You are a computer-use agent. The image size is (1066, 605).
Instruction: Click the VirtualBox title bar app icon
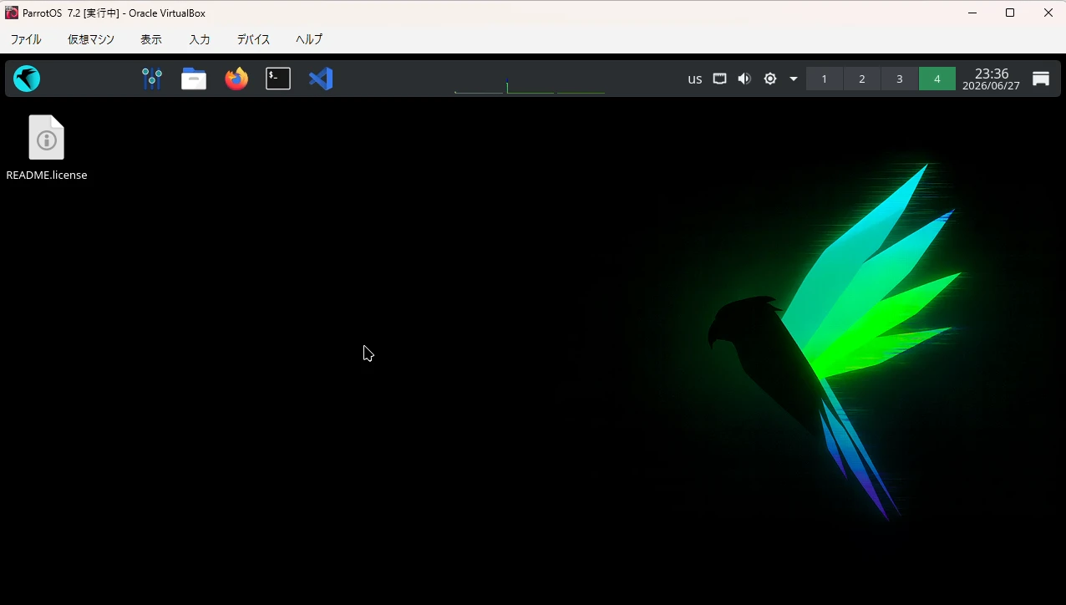pyautogui.click(x=12, y=13)
